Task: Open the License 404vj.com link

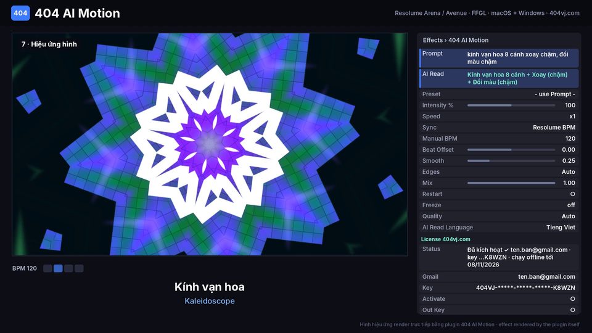Action: coord(445,239)
